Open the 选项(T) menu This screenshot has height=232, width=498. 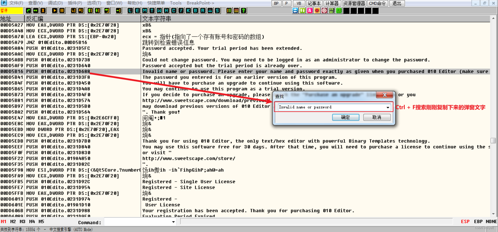[x=94, y=3]
